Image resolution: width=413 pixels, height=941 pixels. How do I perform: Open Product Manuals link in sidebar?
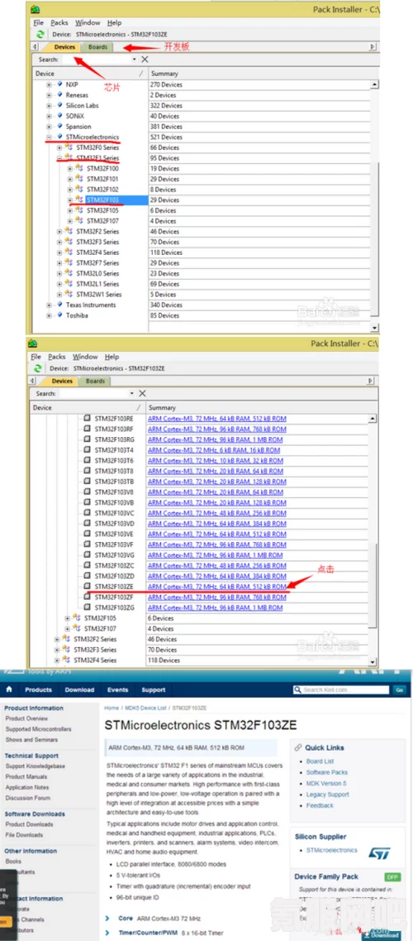[x=27, y=776]
